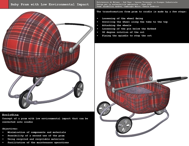Viewport: 189px width, 146px height.
Task: Click the 'Objectives:' label
Action: (10, 129)
